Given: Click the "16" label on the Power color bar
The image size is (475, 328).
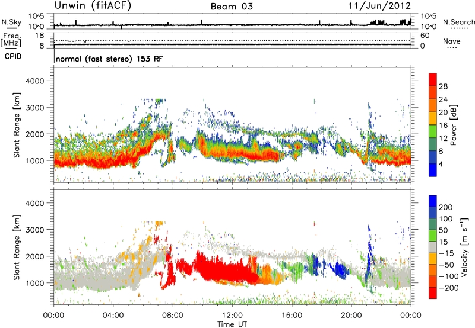Looking at the screenshot, I should tap(443, 126).
